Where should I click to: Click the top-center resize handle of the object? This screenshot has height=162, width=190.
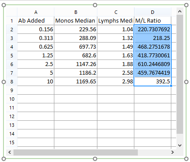(95, 5)
